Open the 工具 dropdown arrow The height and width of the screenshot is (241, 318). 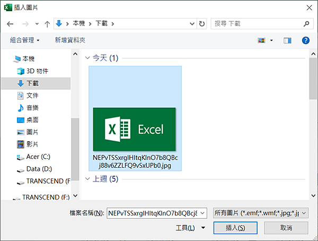203,228
